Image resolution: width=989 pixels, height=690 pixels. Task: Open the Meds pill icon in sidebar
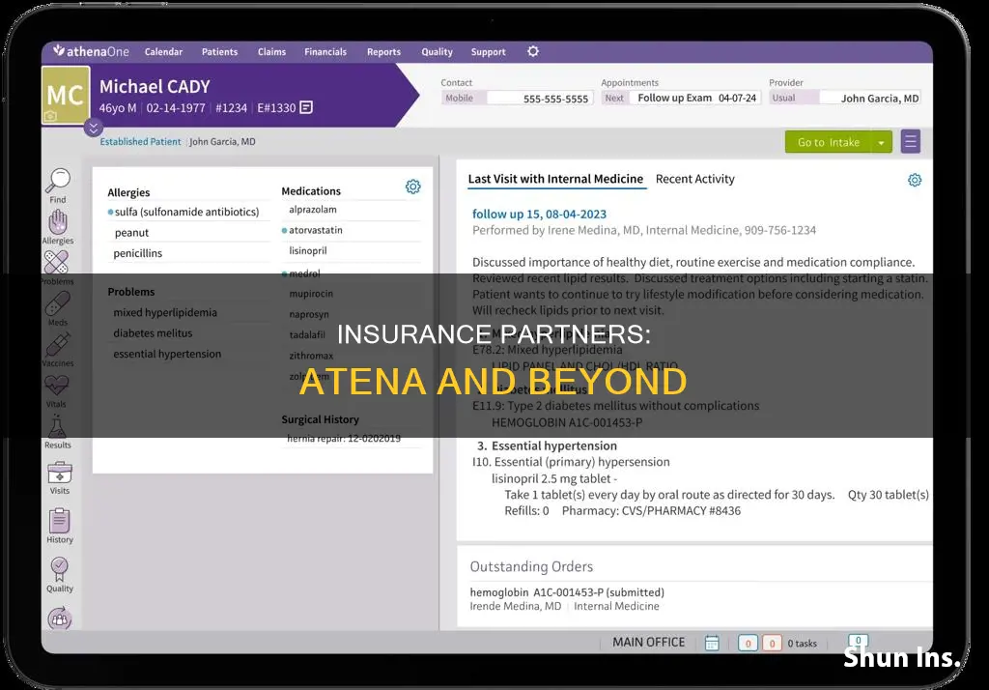[57, 304]
